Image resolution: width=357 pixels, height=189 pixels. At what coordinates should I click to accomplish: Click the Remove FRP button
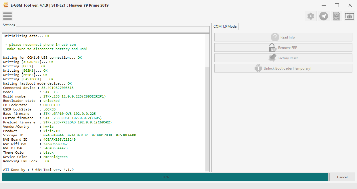coord(283,47)
